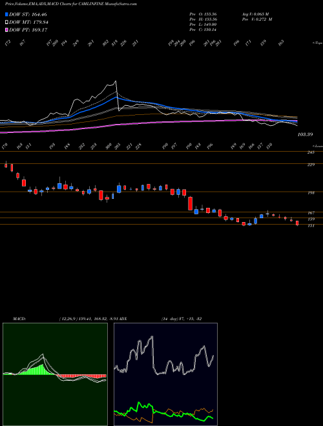Screen dimensions: 323x426
Task: Click the magenta DOW PT legend swatch
Action: pos(6,30)
